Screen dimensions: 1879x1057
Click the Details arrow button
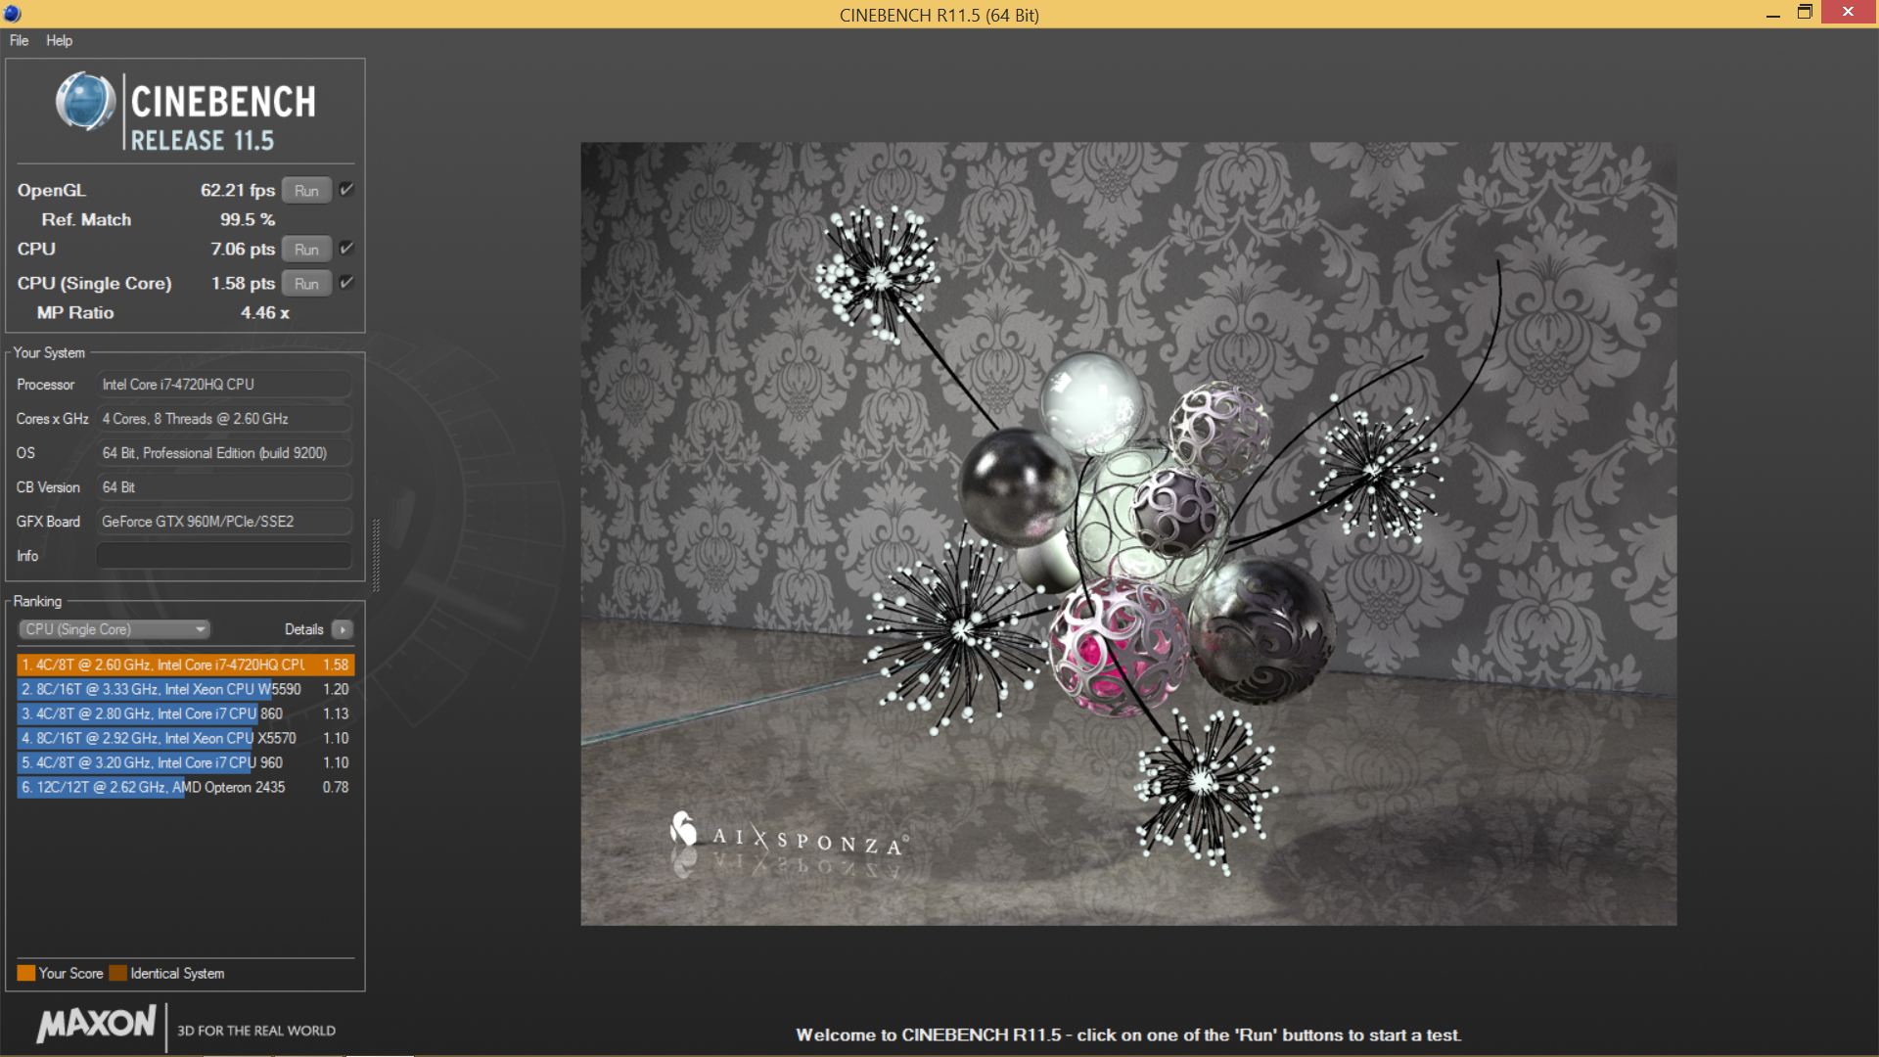tap(343, 629)
